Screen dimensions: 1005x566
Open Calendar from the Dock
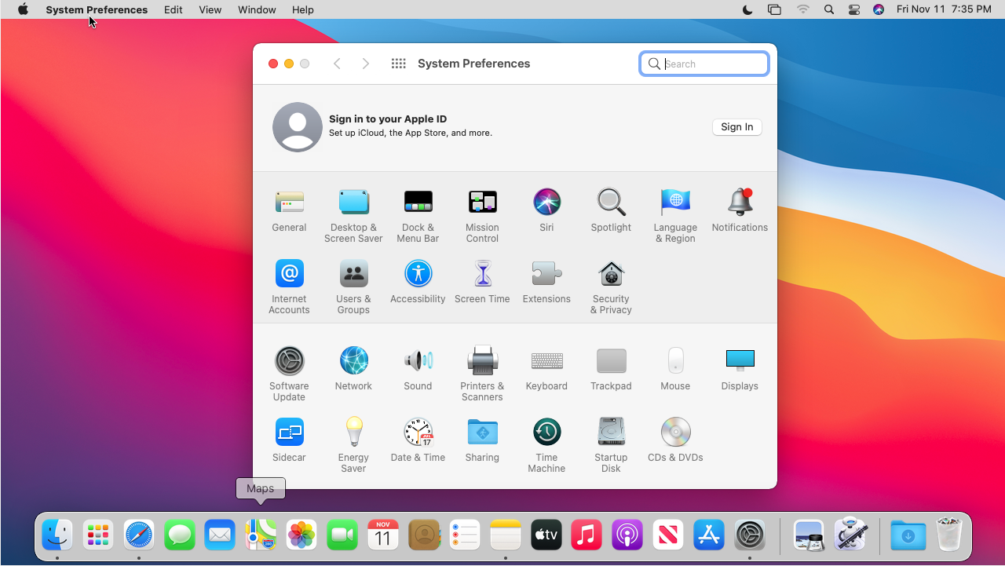tap(383, 535)
